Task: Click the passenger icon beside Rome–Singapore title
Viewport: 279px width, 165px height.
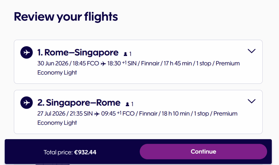Action: pyautogui.click(x=125, y=54)
